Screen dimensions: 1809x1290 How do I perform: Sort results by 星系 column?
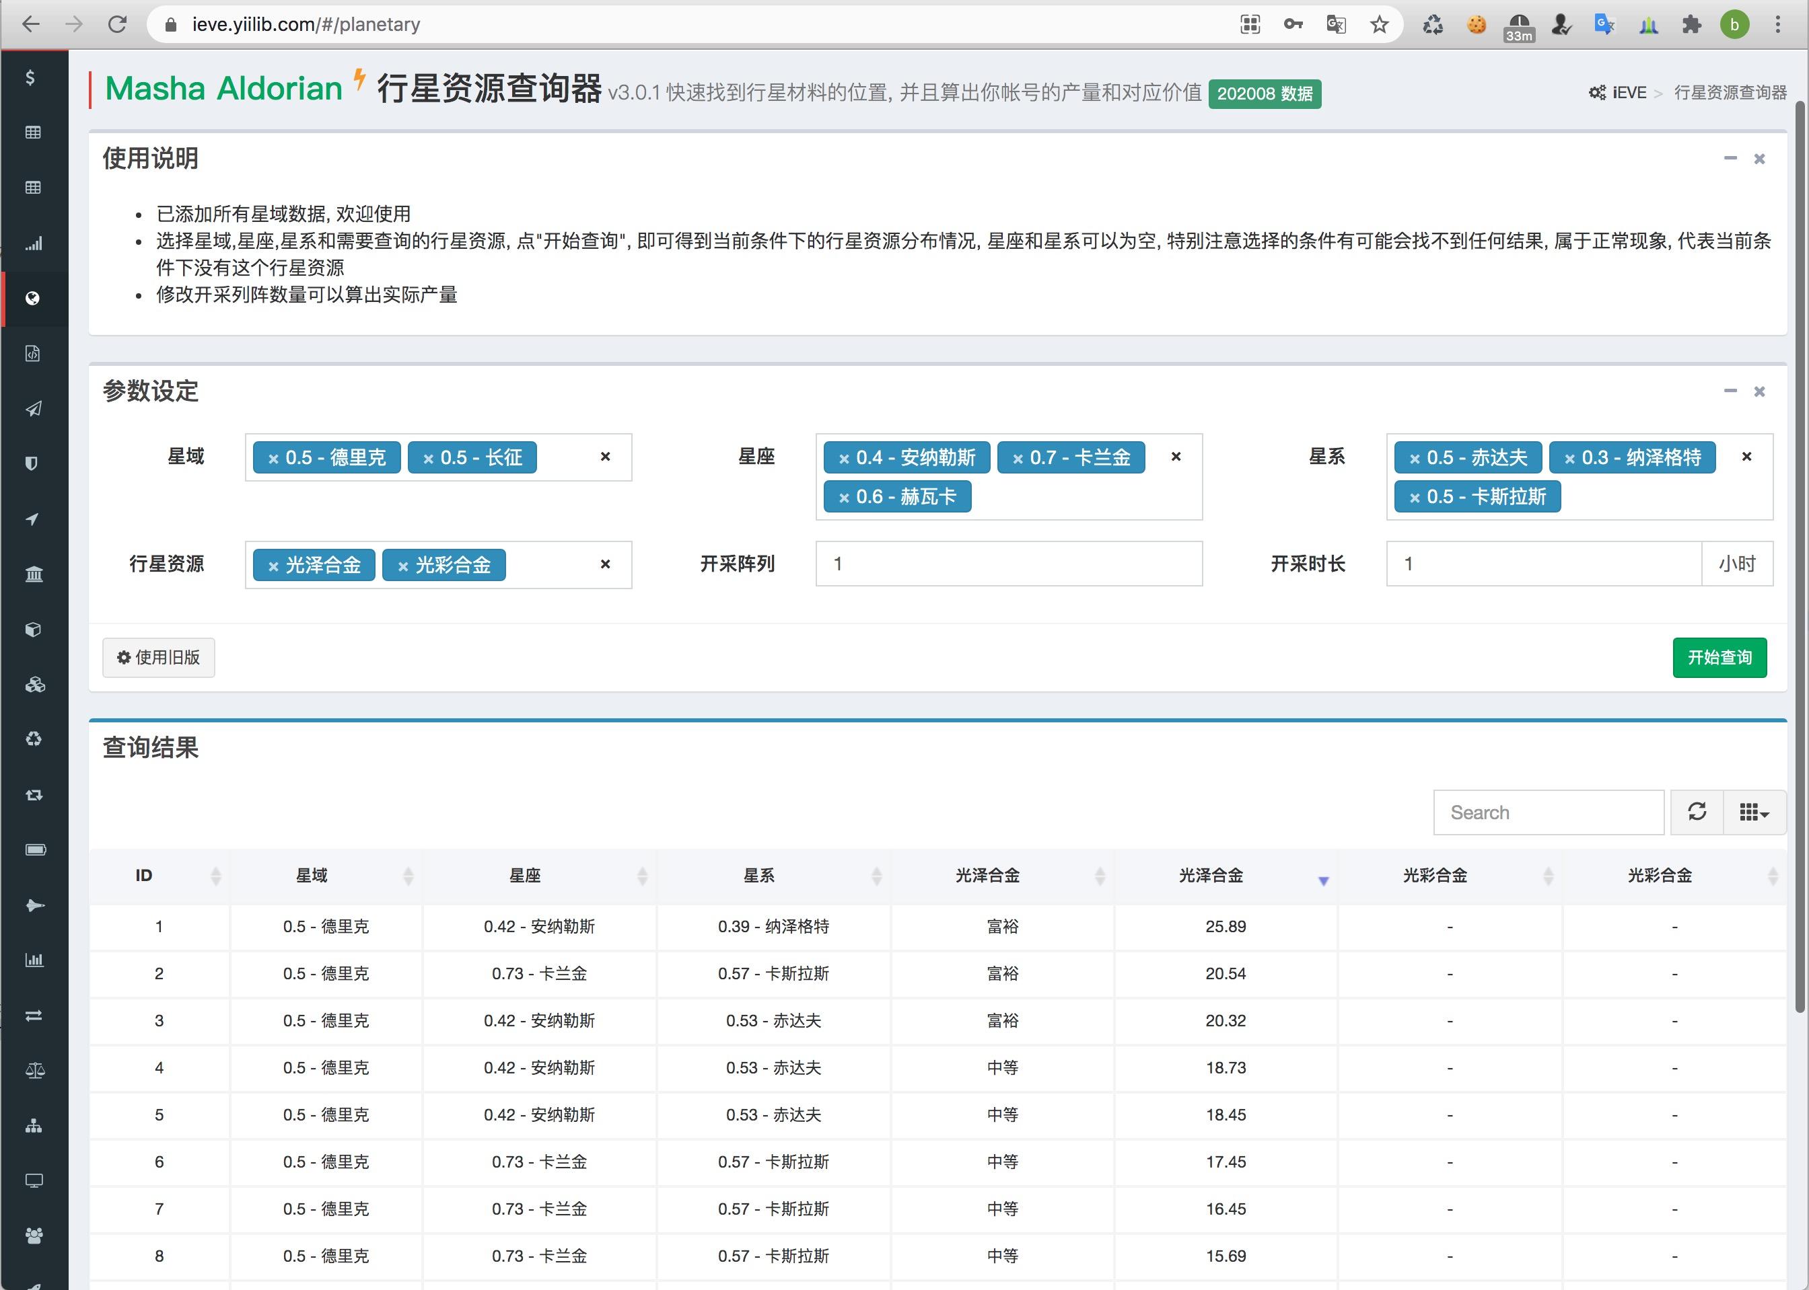(773, 876)
